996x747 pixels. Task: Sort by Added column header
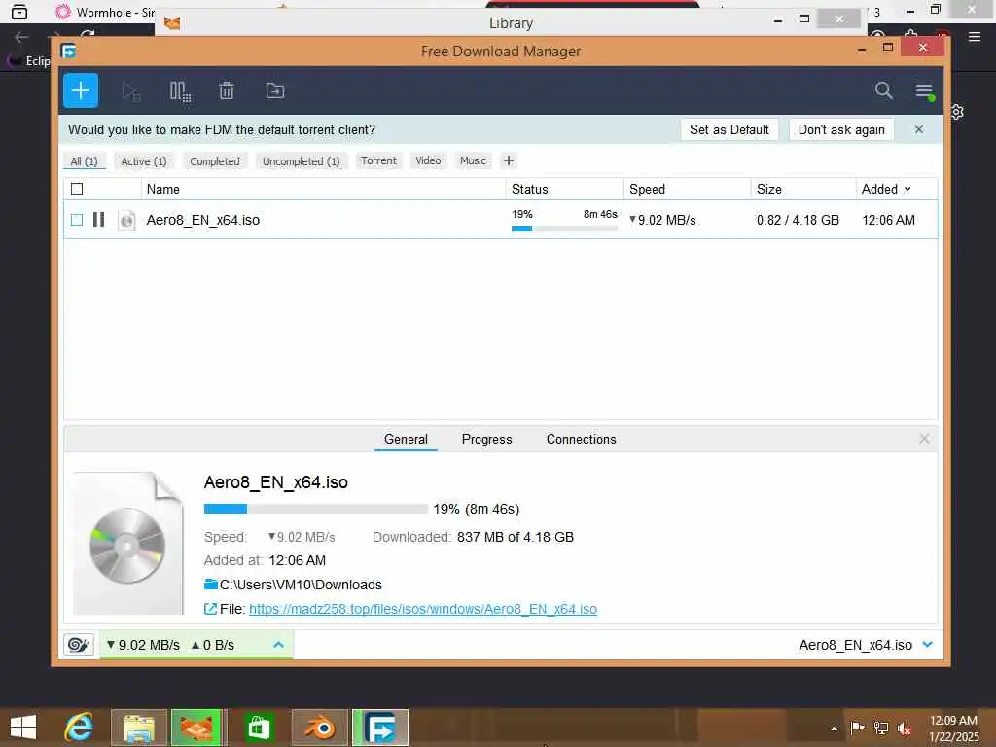pos(886,189)
